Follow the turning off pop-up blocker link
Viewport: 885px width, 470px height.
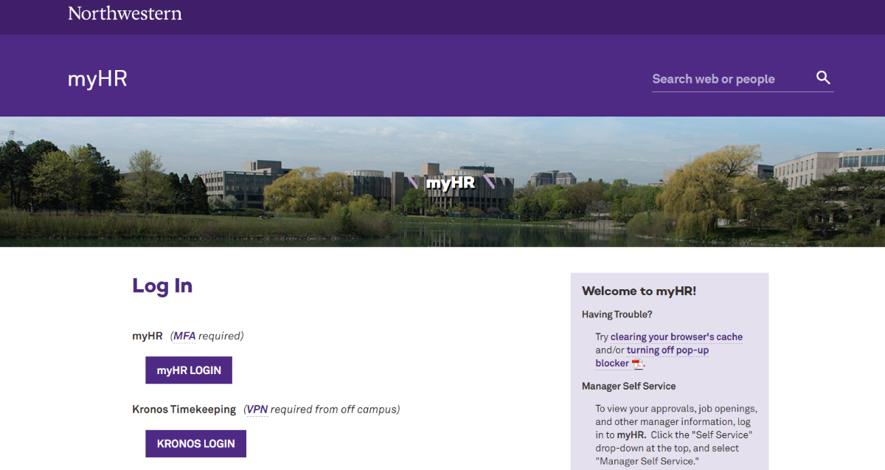(x=652, y=356)
